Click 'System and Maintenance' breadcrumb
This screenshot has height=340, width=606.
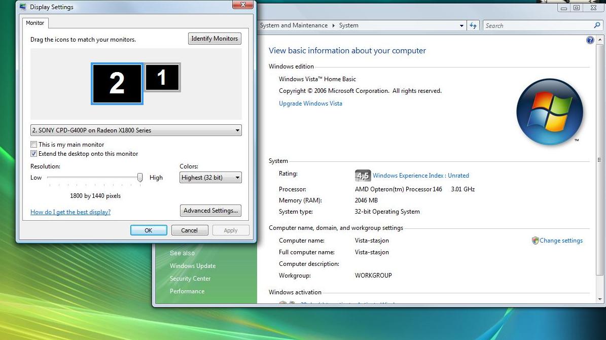pyautogui.click(x=294, y=25)
